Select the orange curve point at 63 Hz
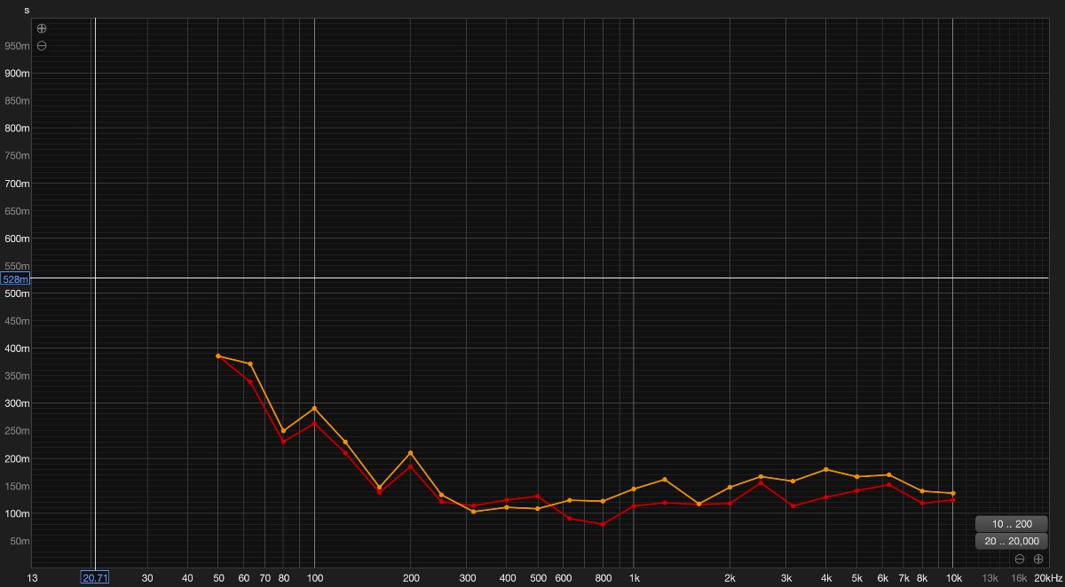 pyautogui.click(x=250, y=364)
